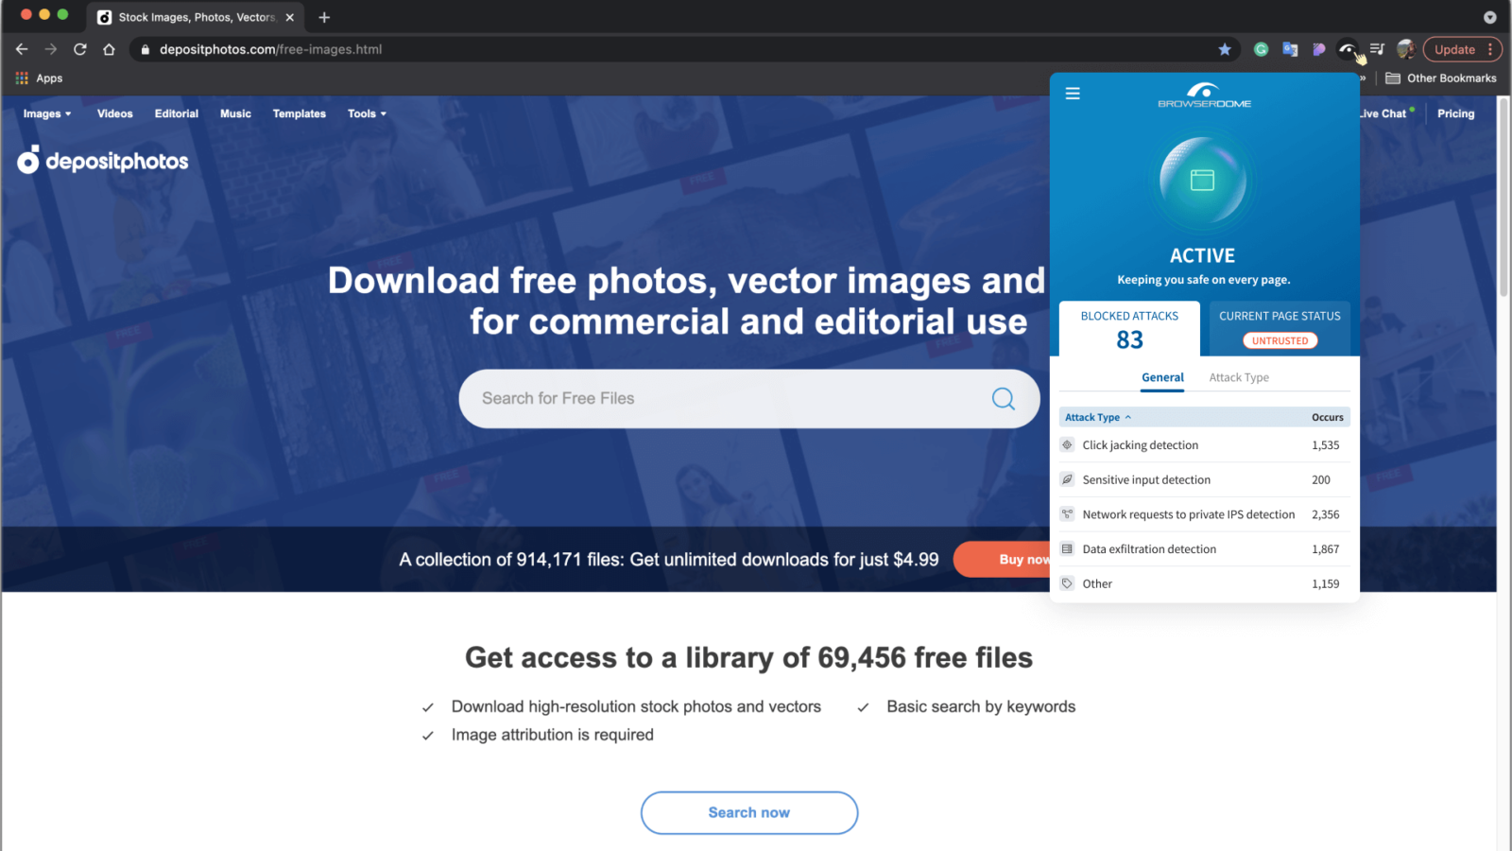View site info via the lock icon
Screen dimensions: 1512x851
click(145, 49)
